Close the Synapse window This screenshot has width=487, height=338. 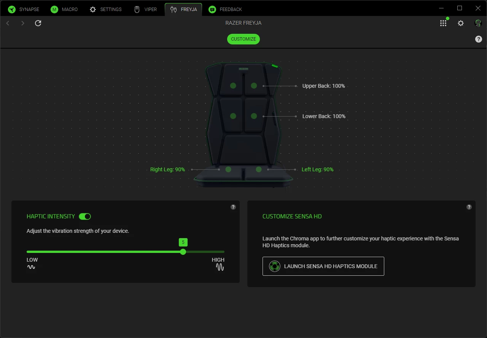pyautogui.click(x=478, y=8)
